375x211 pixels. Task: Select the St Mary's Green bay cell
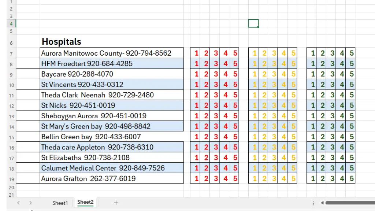click(x=112, y=126)
